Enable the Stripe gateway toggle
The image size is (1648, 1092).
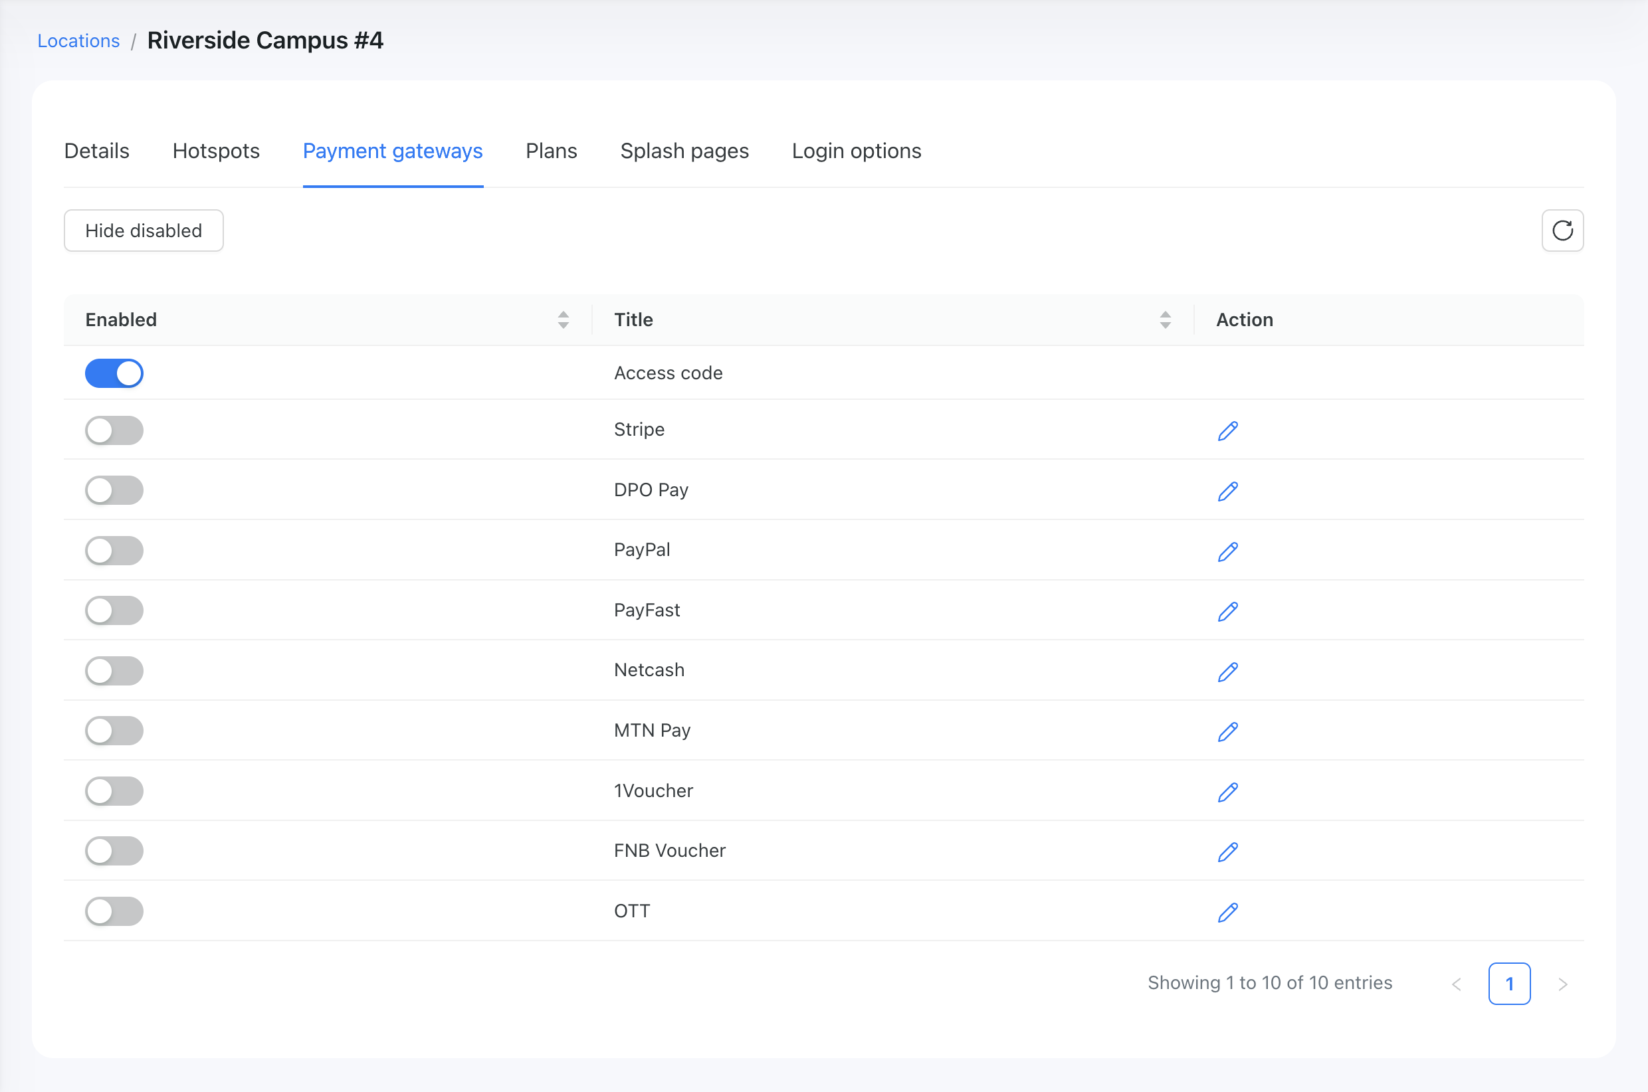point(114,430)
